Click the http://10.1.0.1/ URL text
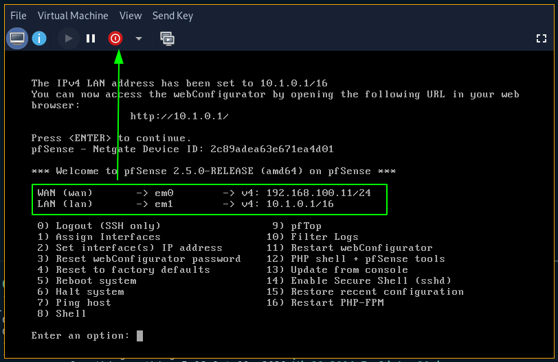 [x=179, y=116]
